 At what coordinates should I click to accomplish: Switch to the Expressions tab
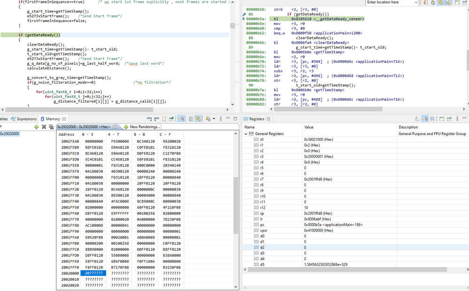23,119
